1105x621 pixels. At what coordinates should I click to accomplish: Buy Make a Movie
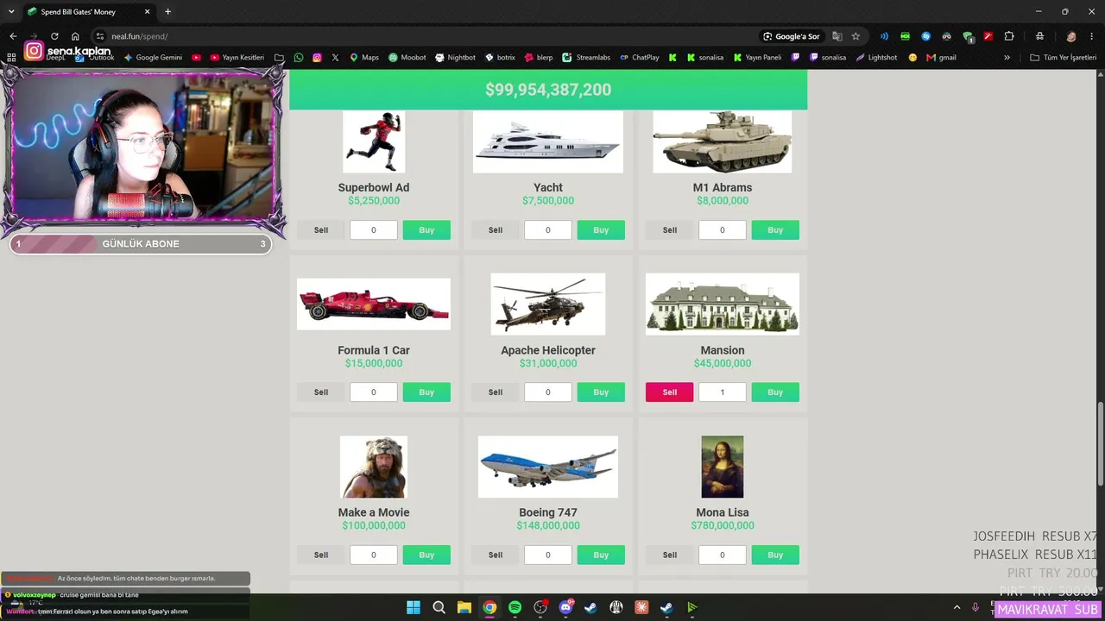click(426, 555)
